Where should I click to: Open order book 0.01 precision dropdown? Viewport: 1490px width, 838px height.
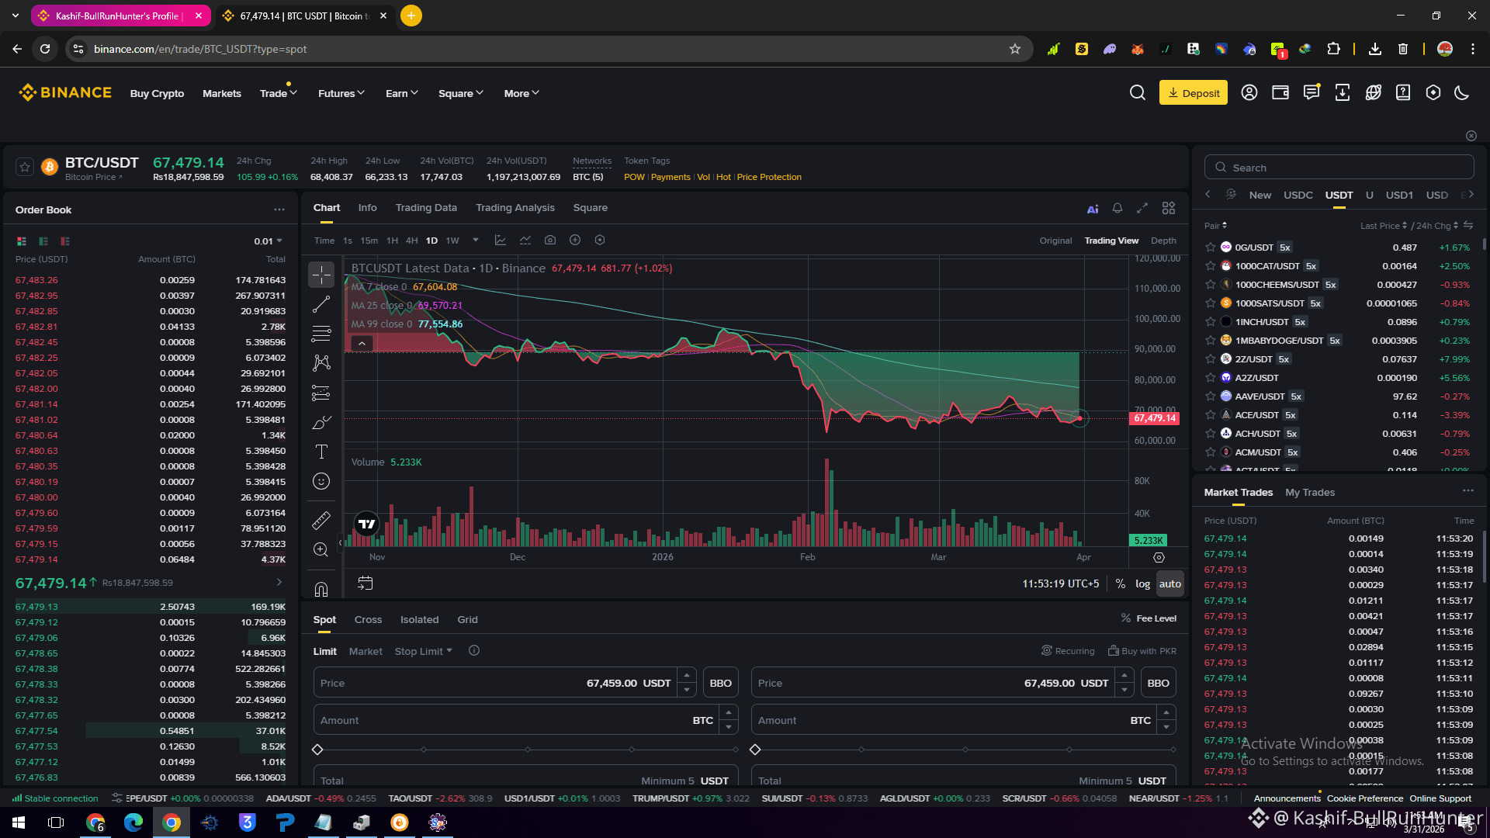click(x=268, y=241)
